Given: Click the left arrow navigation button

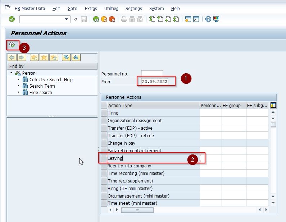Looking at the screenshot, I should point(12,57).
